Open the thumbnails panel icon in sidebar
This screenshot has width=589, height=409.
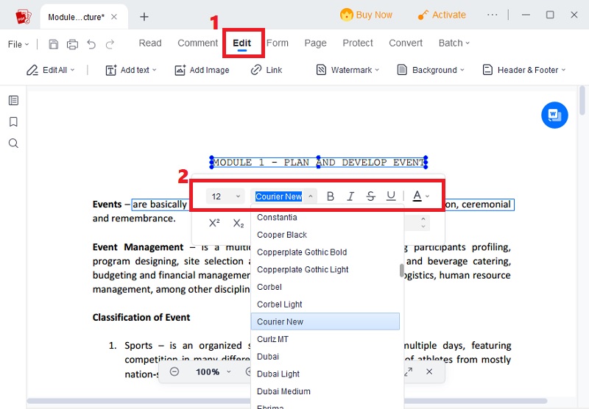[13, 100]
